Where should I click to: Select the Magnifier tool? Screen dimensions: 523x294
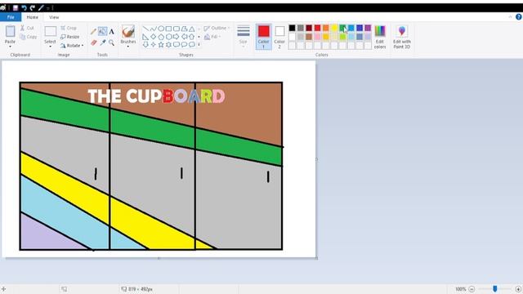click(x=112, y=42)
